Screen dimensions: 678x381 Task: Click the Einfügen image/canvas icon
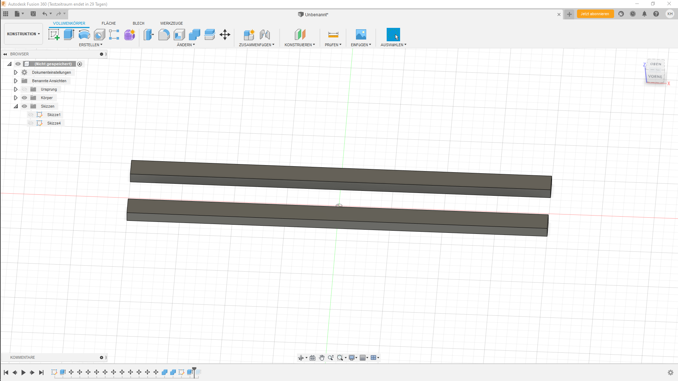[361, 34]
